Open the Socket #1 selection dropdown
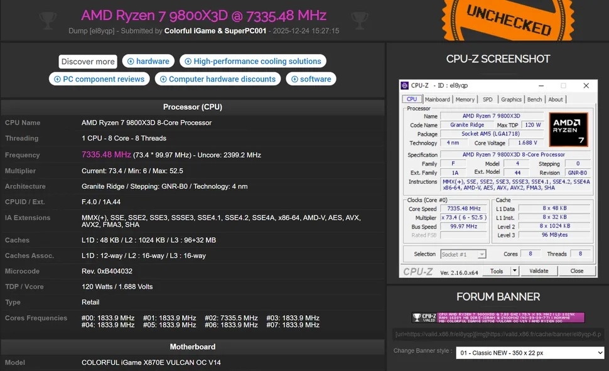 [x=463, y=254]
